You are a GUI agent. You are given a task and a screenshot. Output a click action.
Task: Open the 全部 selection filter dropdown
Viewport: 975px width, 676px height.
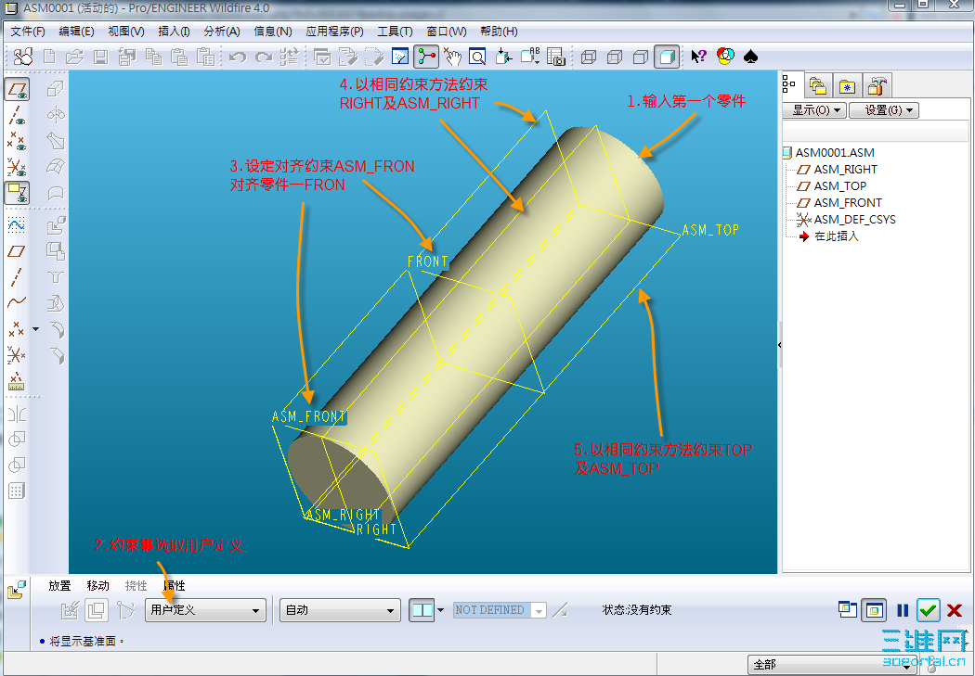point(833,665)
